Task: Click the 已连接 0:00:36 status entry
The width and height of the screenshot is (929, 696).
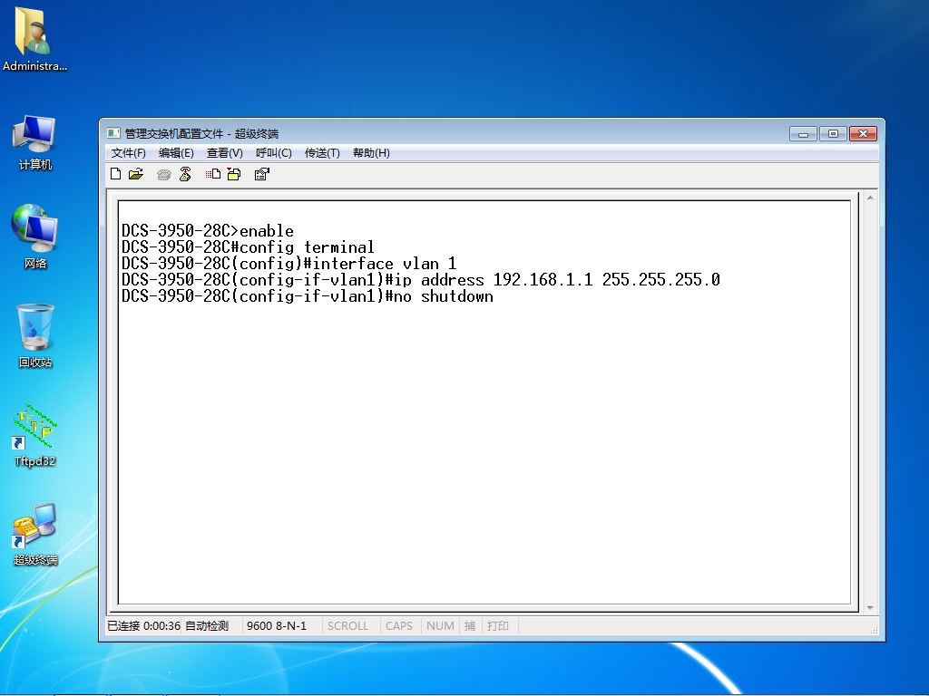Action: 143,625
